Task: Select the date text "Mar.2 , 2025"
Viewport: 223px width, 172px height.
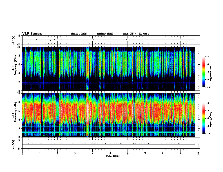Action: click(79, 34)
